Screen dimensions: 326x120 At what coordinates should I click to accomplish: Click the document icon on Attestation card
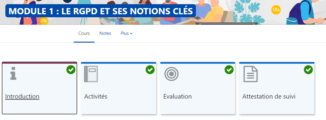point(251,74)
